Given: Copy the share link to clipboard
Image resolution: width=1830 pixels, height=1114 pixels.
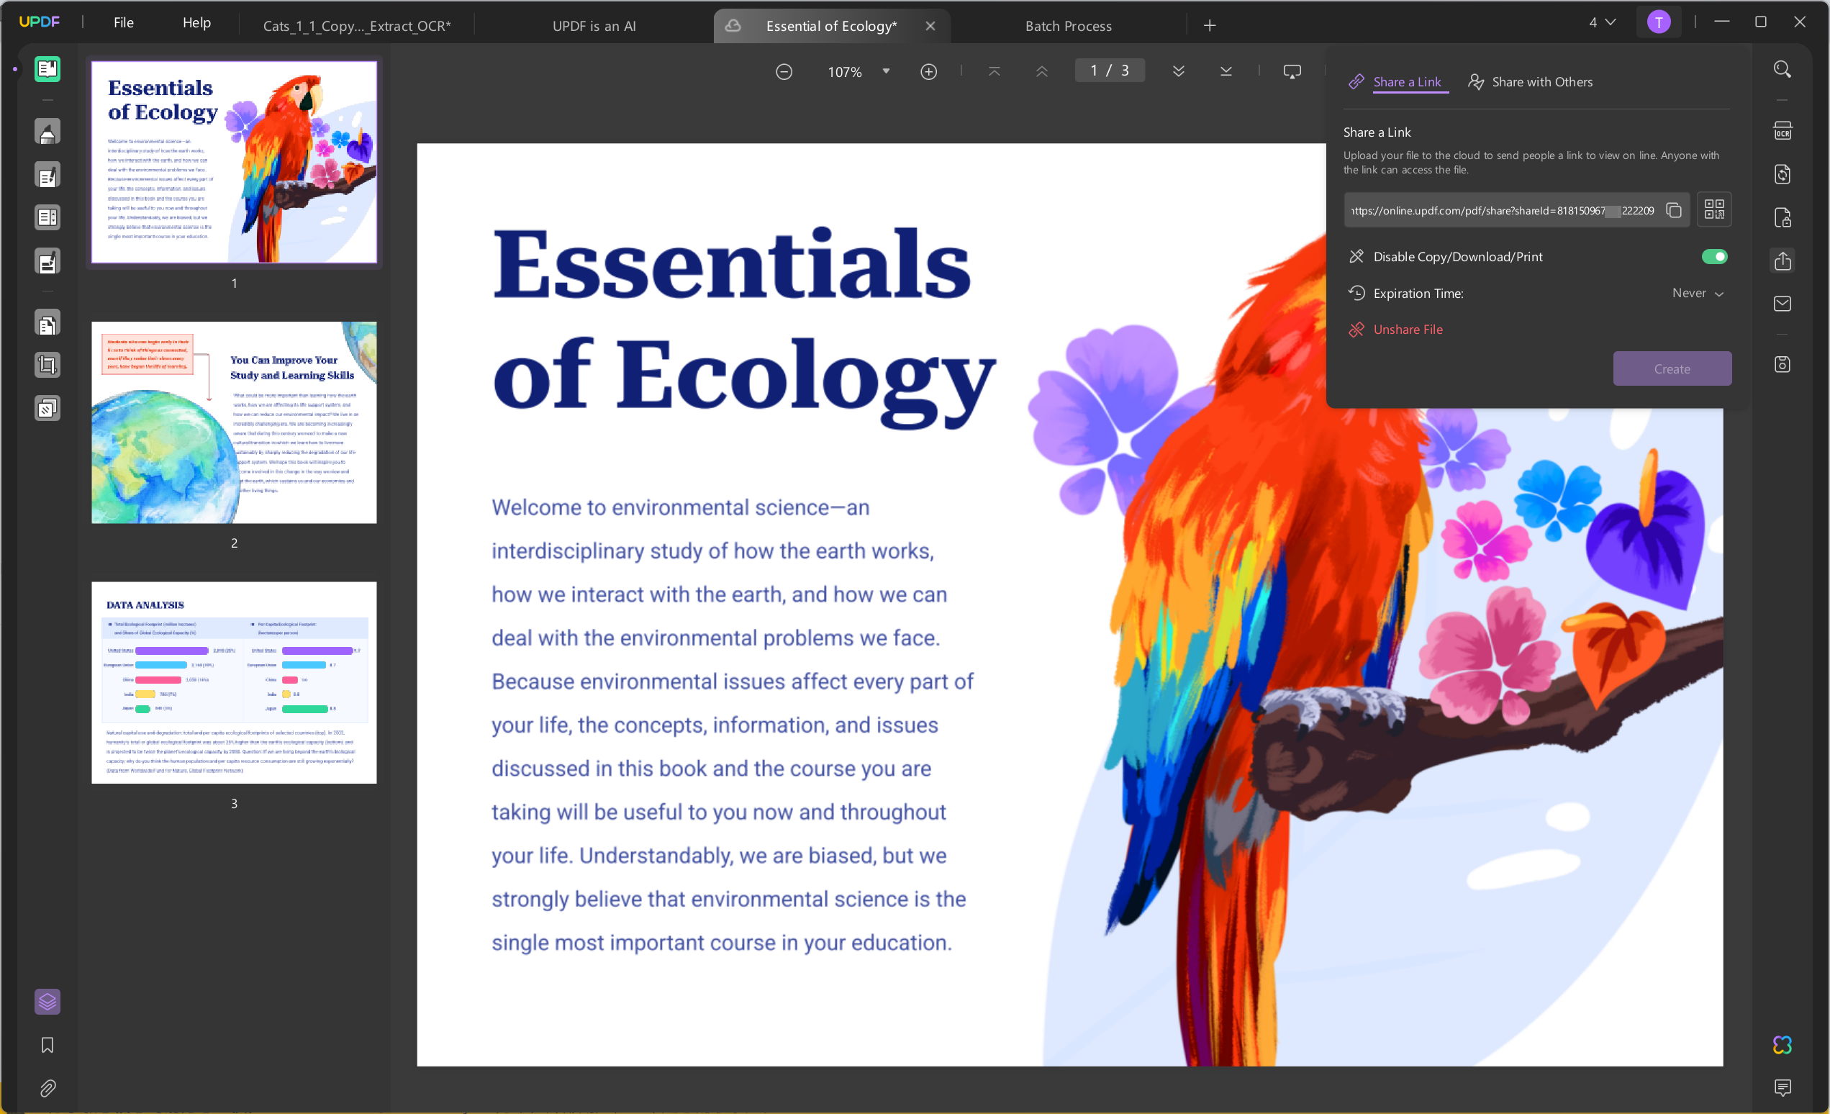Looking at the screenshot, I should pyautogui.click(x=1673, y=211).
